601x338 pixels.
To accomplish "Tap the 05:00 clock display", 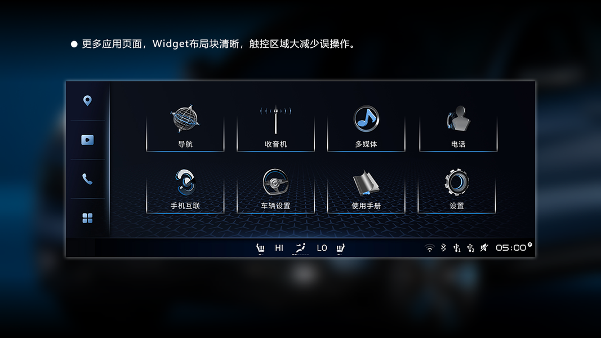I will click(511, 247).
